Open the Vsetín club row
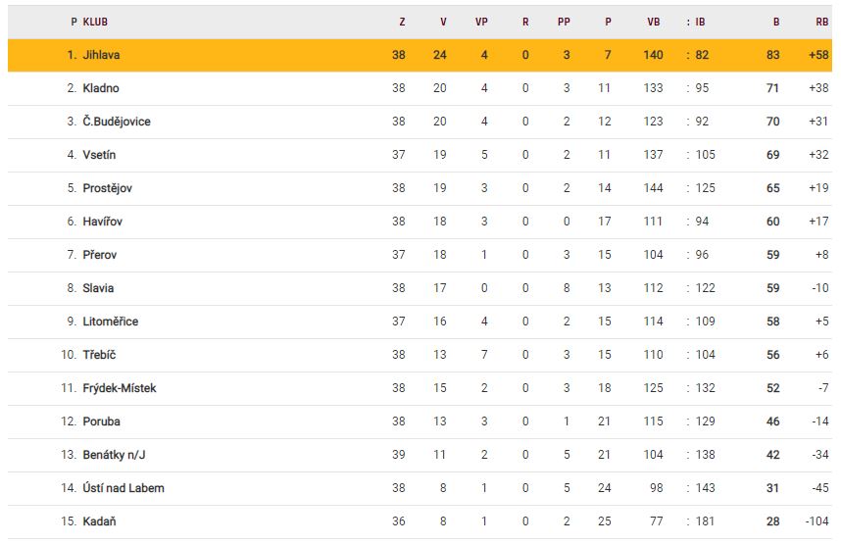 pos(101,155)
